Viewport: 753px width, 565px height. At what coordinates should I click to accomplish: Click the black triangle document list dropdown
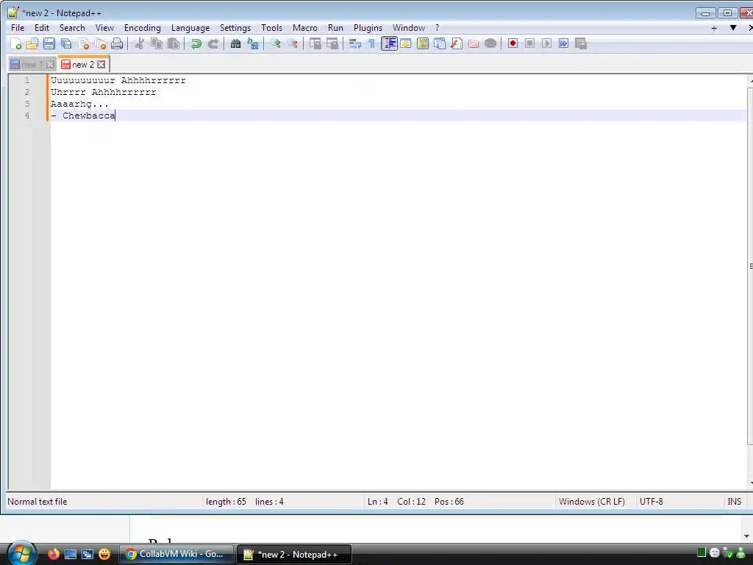(733, 28)
